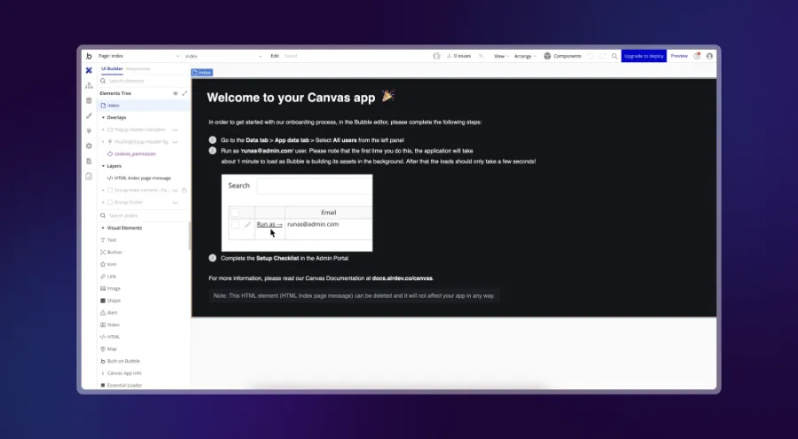This screenshot has width=798, height=439.
Task: Open the help icon with red dot
Action: [697, 56]
